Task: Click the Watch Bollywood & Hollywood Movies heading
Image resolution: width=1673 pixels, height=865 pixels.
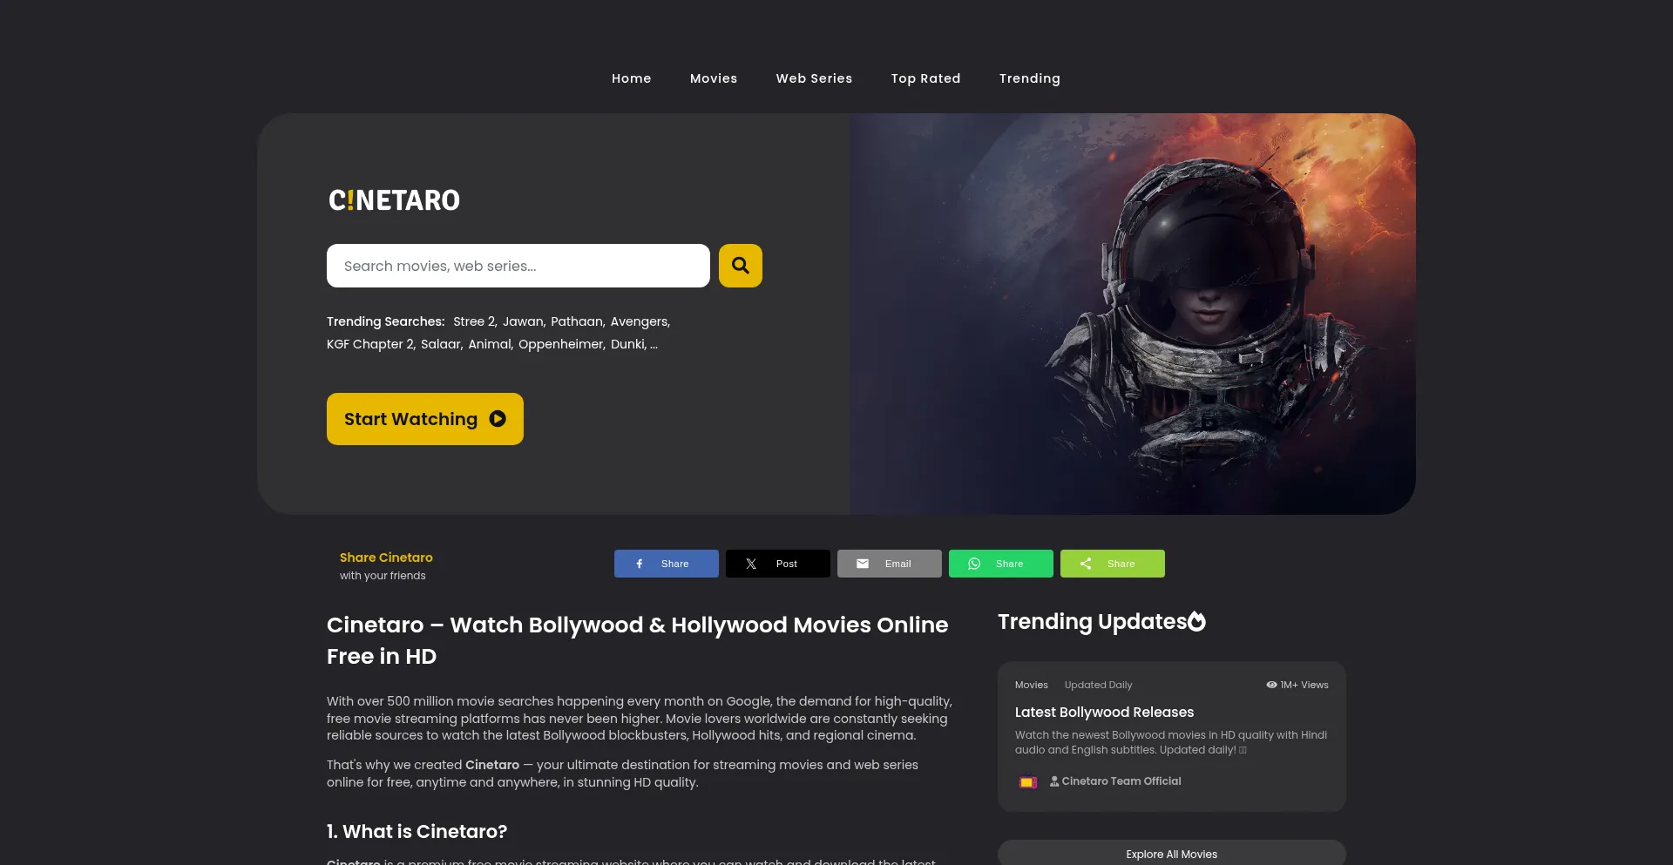Action: pos(637,640)
